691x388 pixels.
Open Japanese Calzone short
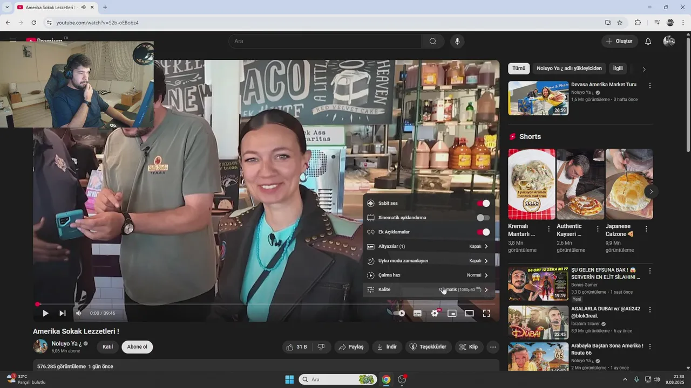pos(629,184)
